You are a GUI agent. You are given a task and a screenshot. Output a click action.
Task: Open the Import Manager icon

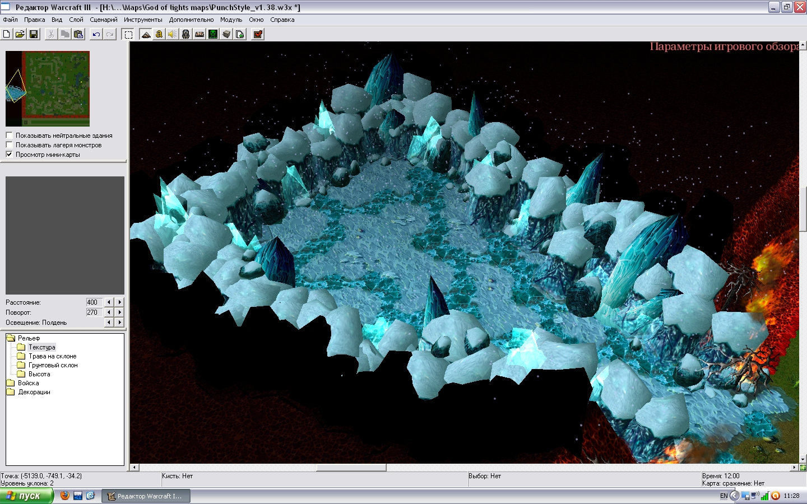(x=240, y=34)
